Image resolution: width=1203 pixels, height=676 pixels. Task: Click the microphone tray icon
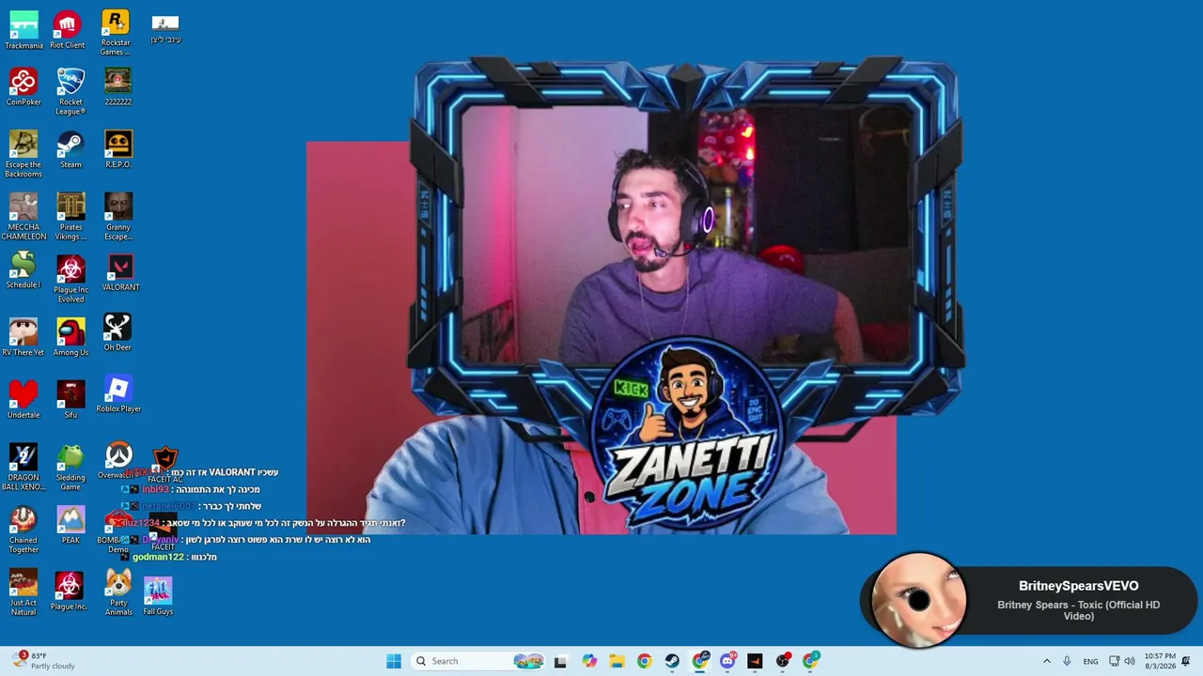coord(1067,661)
